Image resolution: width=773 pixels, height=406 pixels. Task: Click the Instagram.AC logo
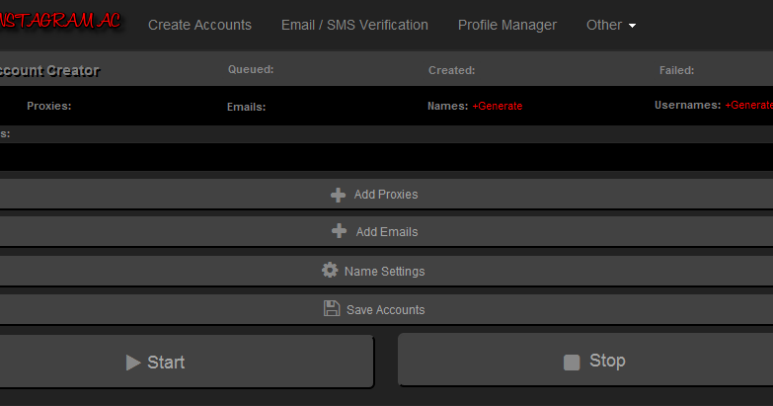pos(59,22)
